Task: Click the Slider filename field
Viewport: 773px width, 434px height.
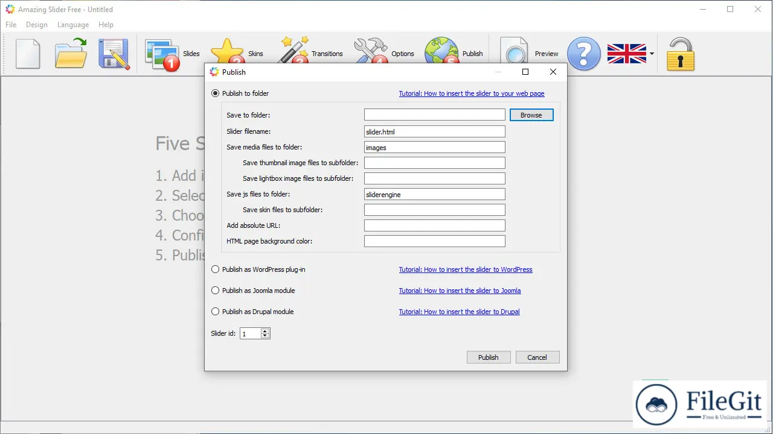Action: coord(435,131)
